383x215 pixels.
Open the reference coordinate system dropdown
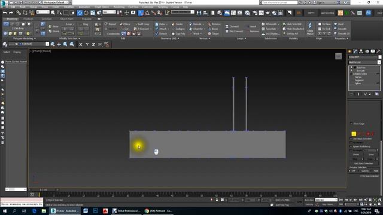click(109, 12)
